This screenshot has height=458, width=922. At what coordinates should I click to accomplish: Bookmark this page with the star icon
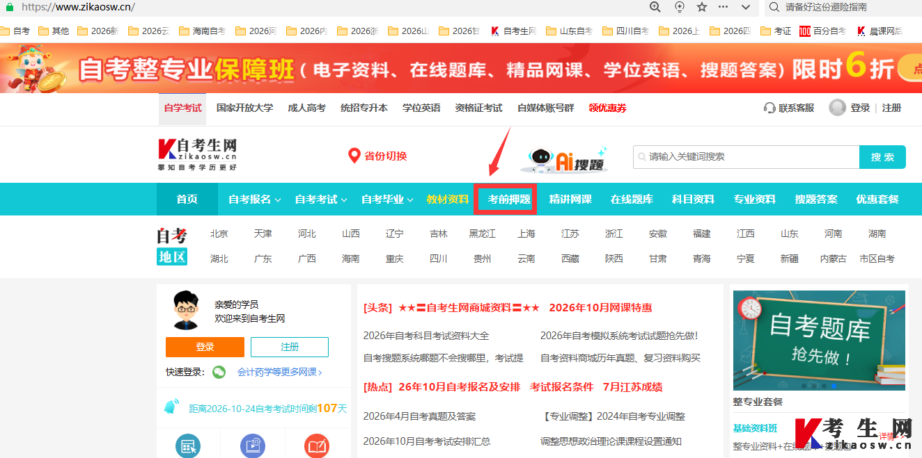pyautogui.click(x=702, y=7)
